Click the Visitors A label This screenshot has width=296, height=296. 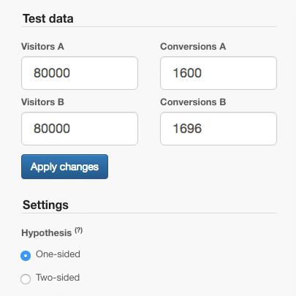click(42, 47)
